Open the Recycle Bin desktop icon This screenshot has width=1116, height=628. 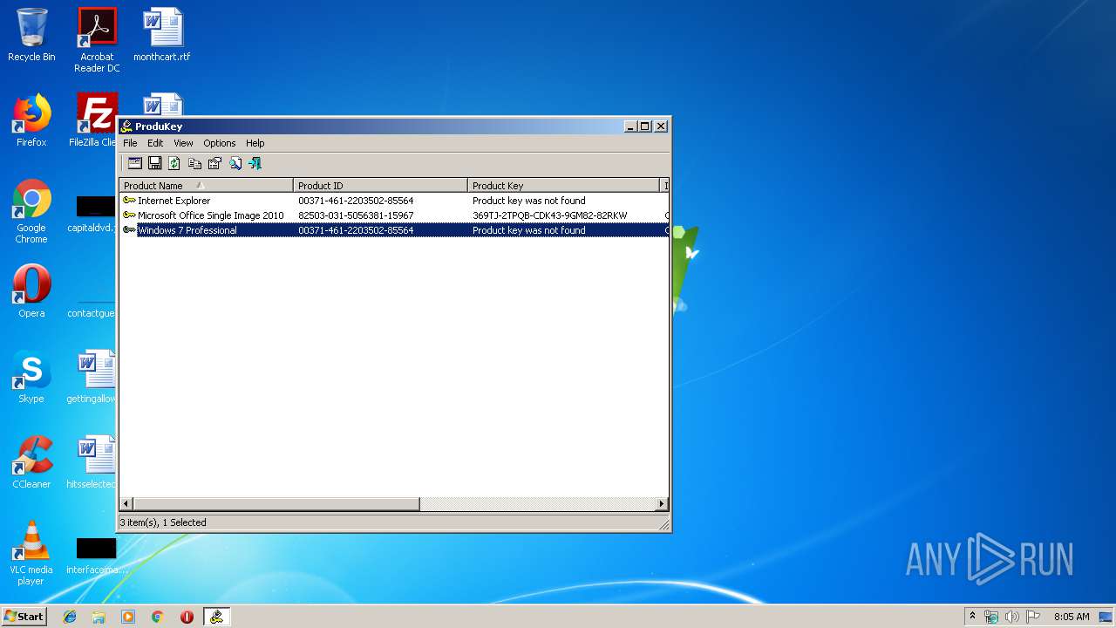point(31,35)
